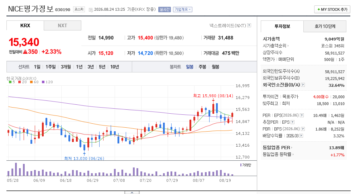The height and width of the screenshot is (194, 360).
Task: Click the 최저 13,030 (06/26) chart marker
Action: [84, 158]
